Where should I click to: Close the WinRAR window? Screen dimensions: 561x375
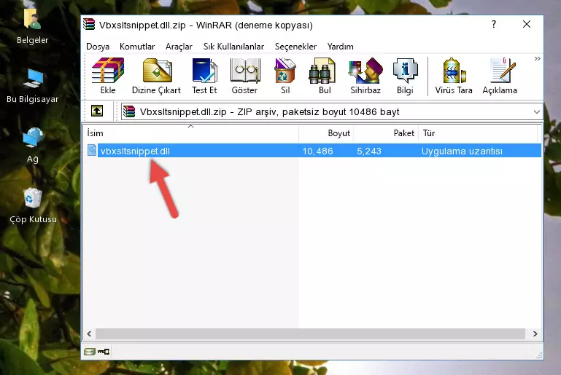click(527, 24)
